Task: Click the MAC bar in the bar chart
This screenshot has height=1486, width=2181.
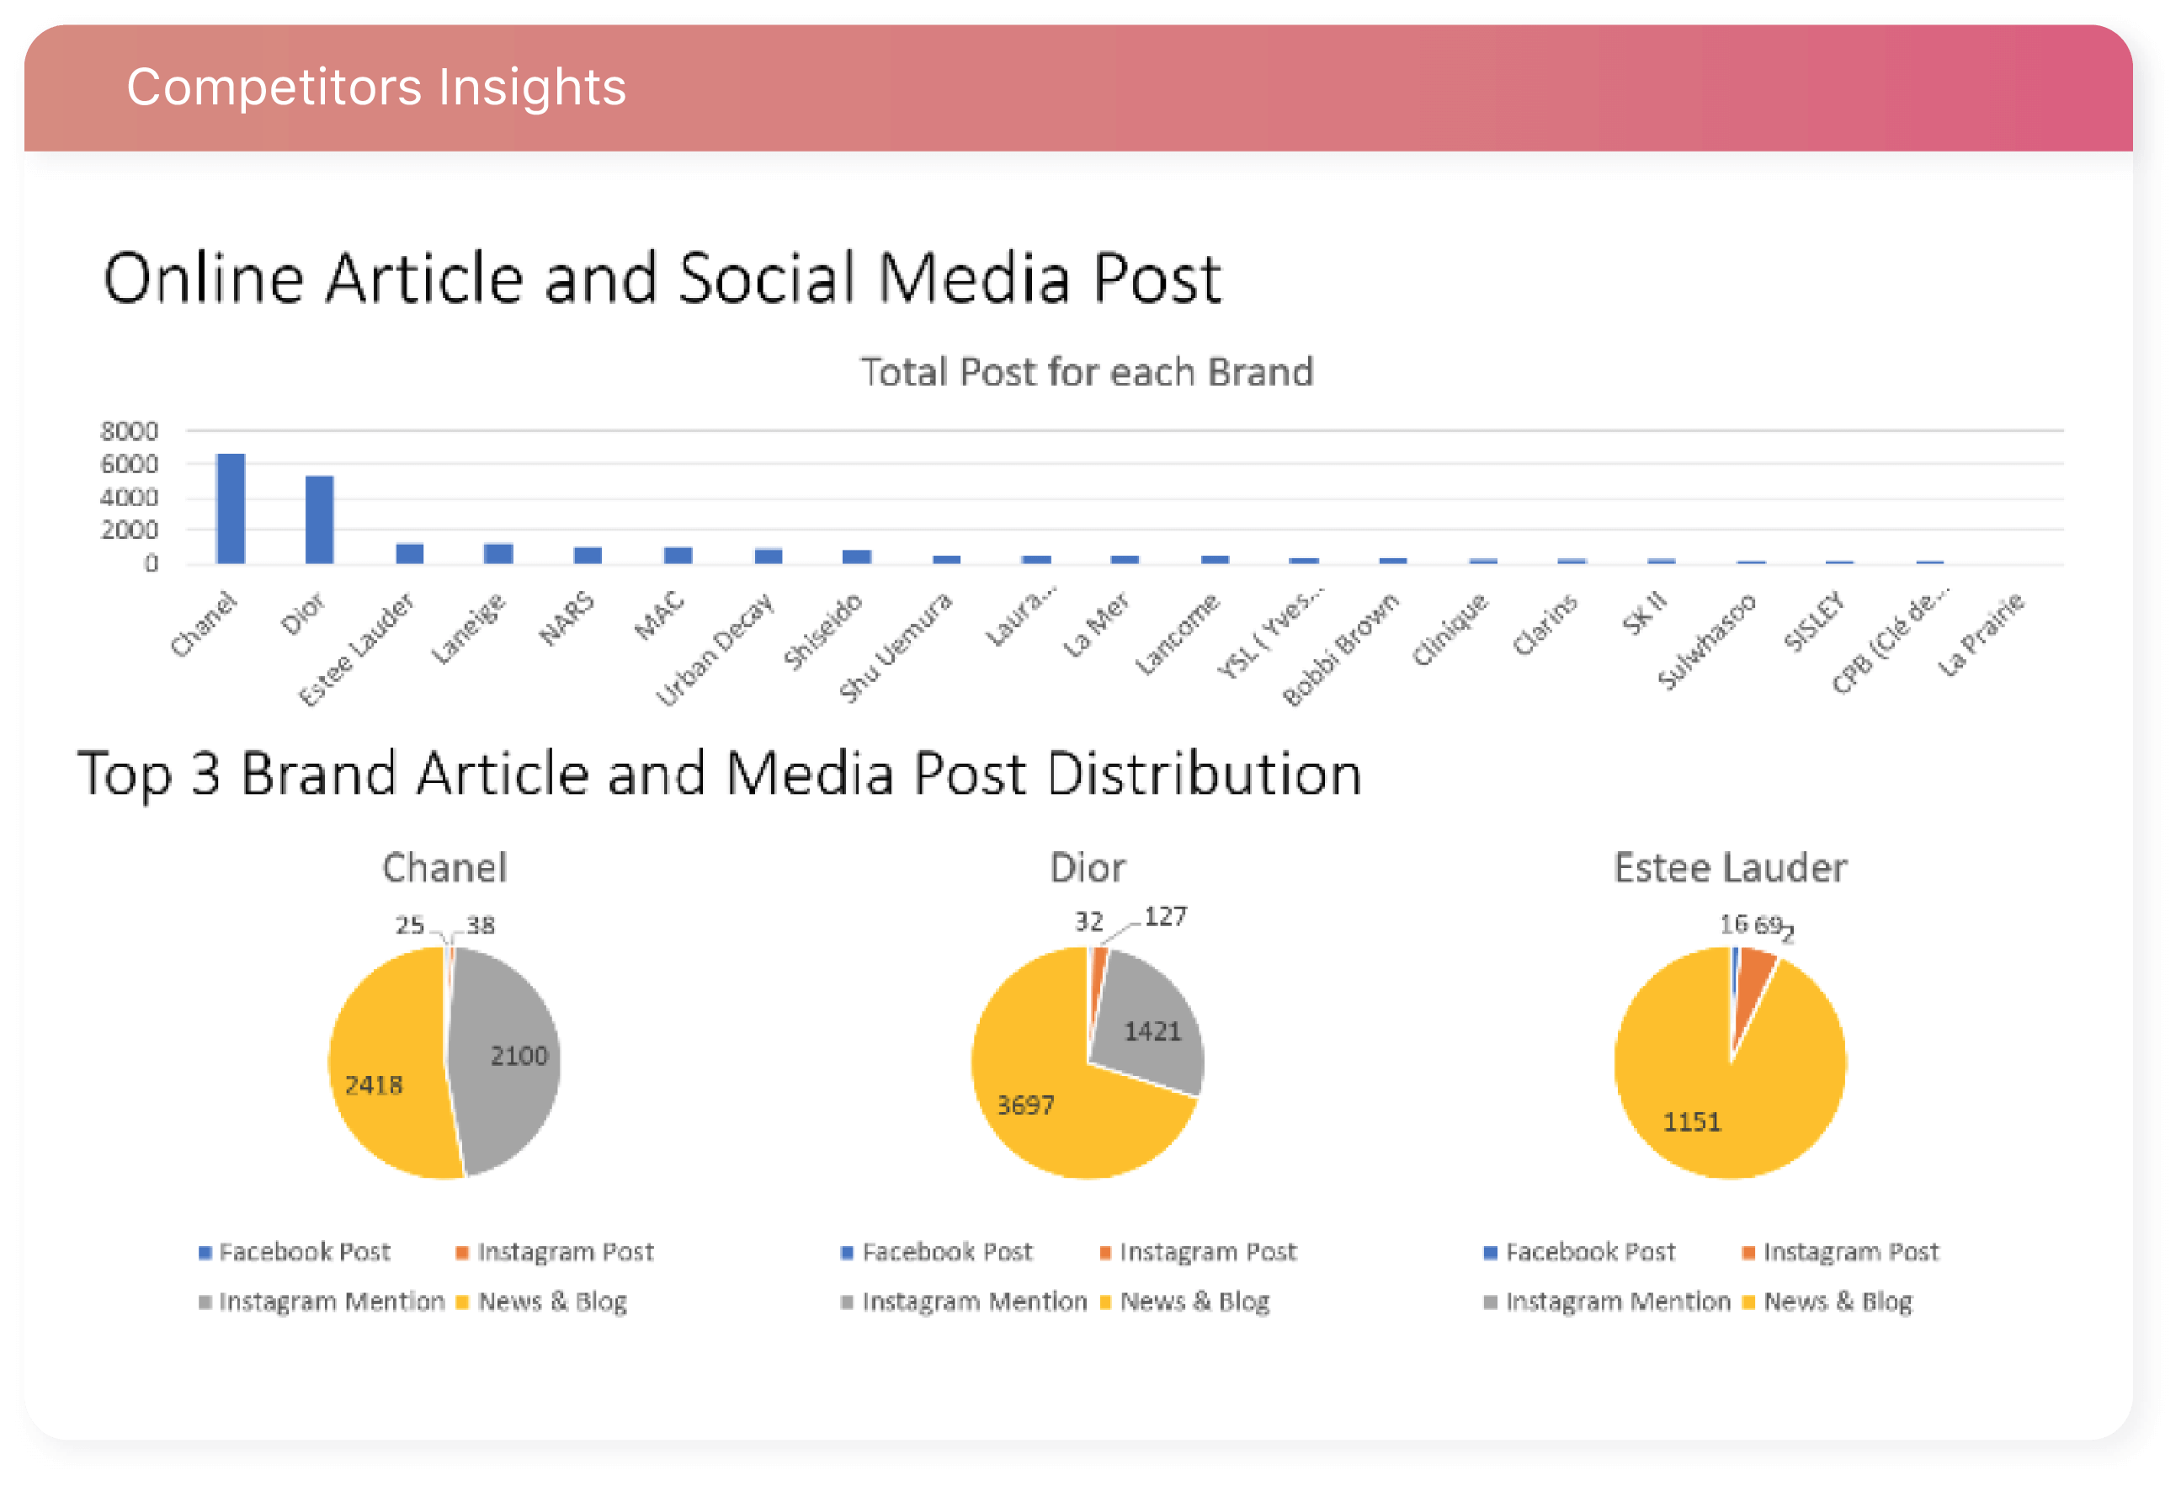Action: coord(678,556)
